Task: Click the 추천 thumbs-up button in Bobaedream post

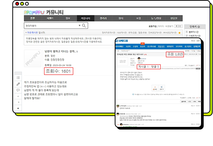Action: click(155, 88)
